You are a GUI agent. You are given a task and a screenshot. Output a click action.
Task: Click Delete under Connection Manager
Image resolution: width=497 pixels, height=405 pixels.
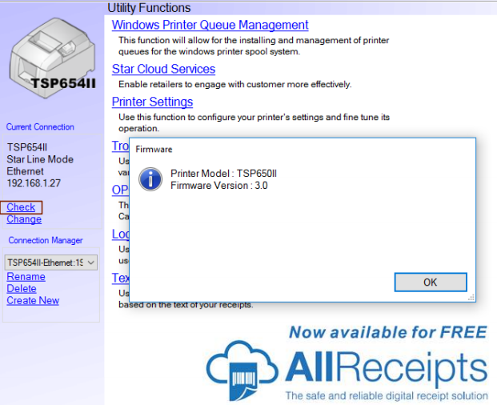22,289
